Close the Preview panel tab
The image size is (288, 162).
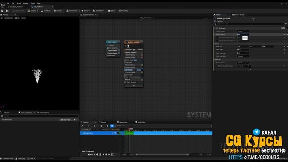[x=16, y=15]
